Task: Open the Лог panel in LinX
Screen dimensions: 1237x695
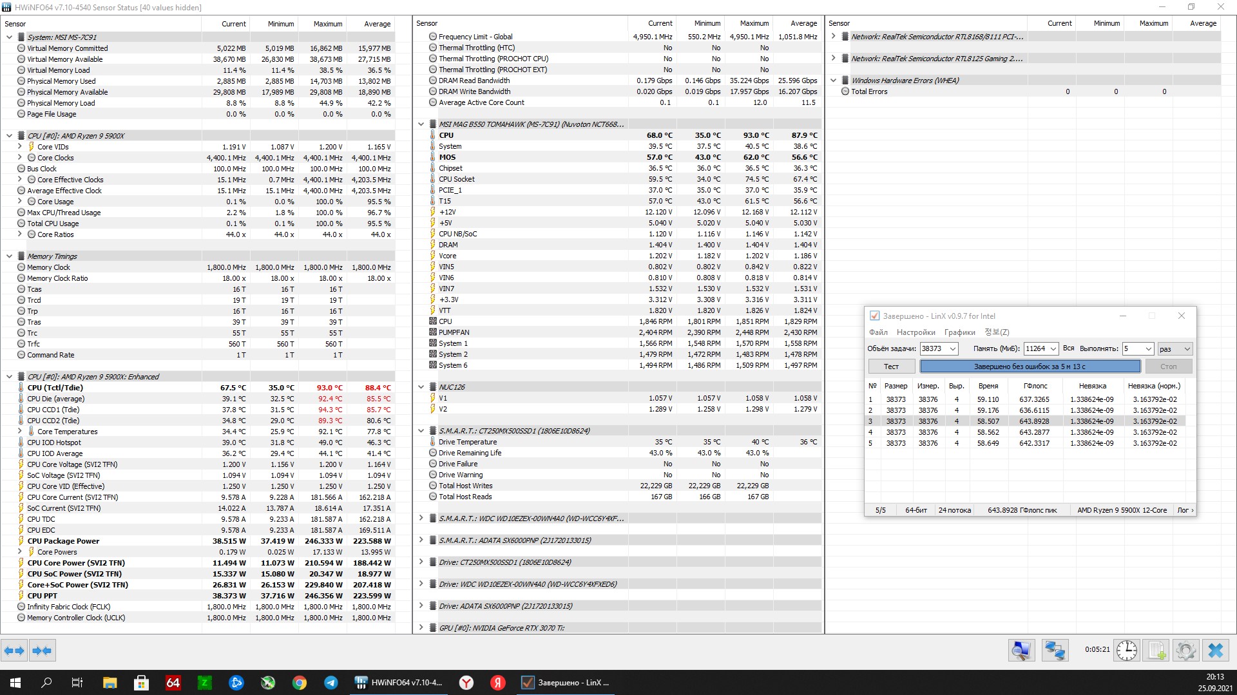Action: click(x=1185, y=510)
